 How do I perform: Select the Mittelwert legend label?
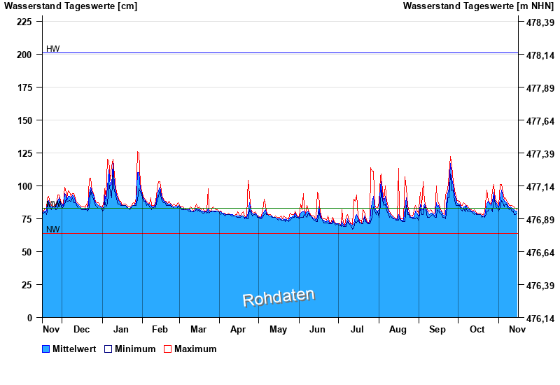(74, 349)
